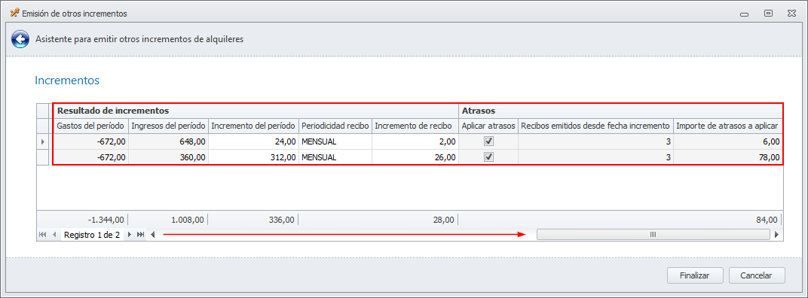Click horizontal scrollbar left arrow
Viewport: 808px width, 298px height.
click(152, 235)
